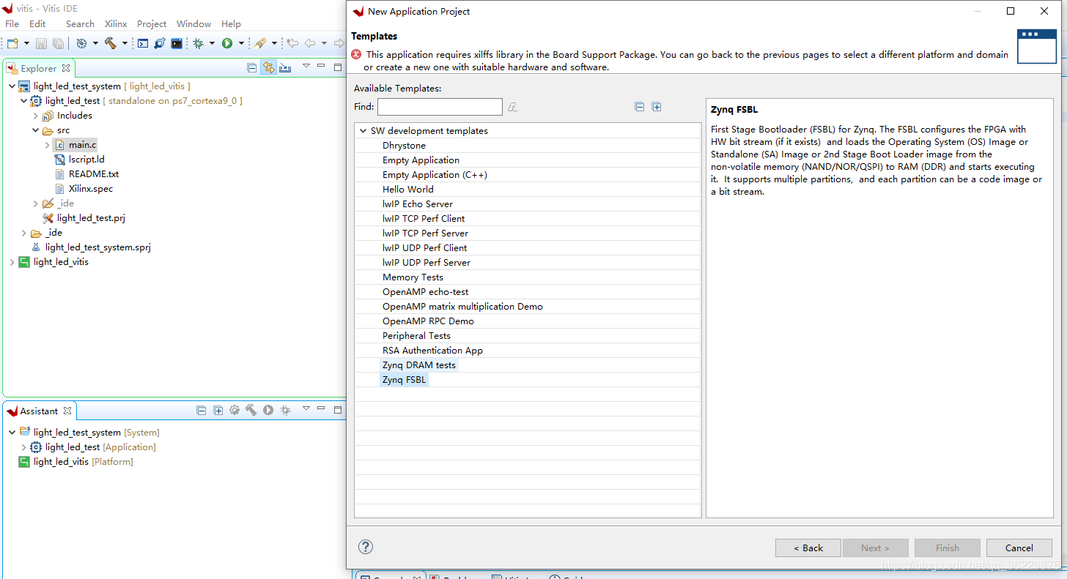Expand light_led_test [Application] in Assistant
Screen dimensions: 1067x579
click(24, 447)
